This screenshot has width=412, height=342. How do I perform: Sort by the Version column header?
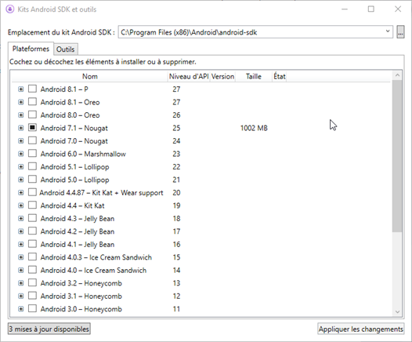(222, 77)
